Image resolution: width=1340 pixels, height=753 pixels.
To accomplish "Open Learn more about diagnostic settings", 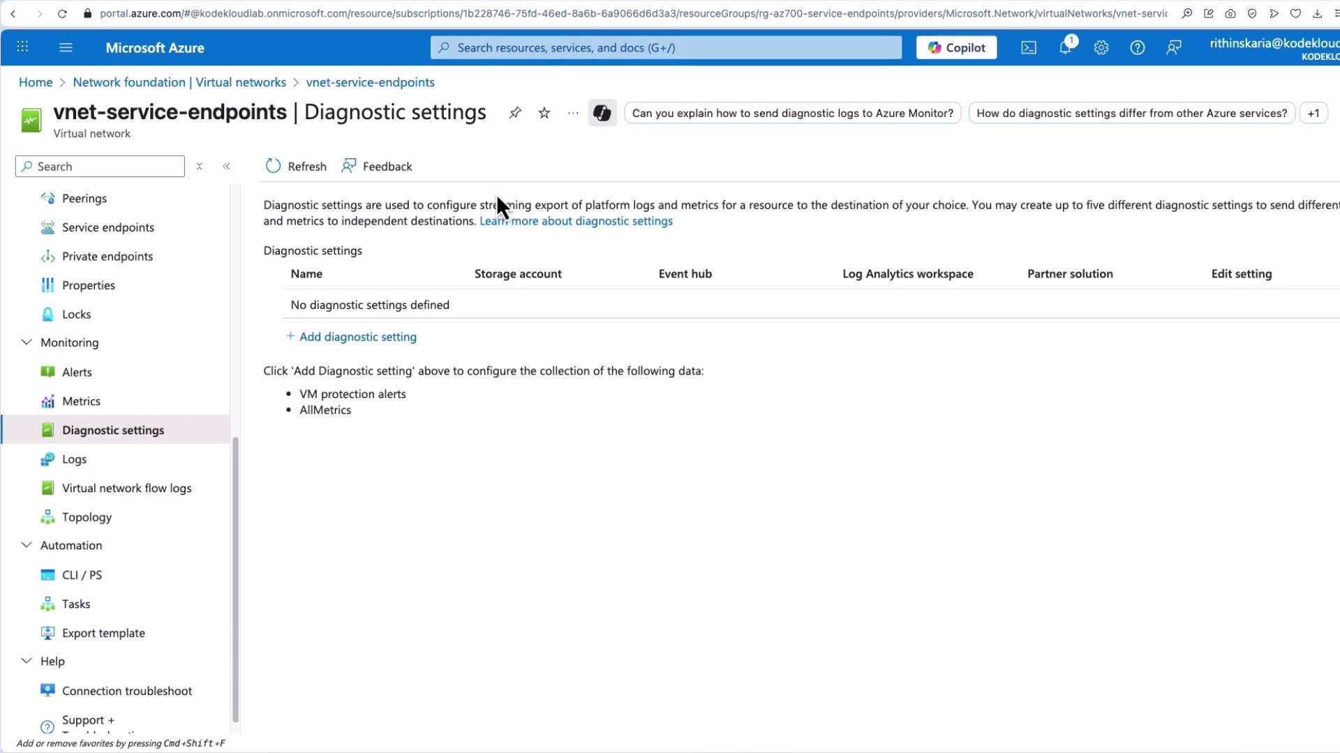I will pos(576,221).
